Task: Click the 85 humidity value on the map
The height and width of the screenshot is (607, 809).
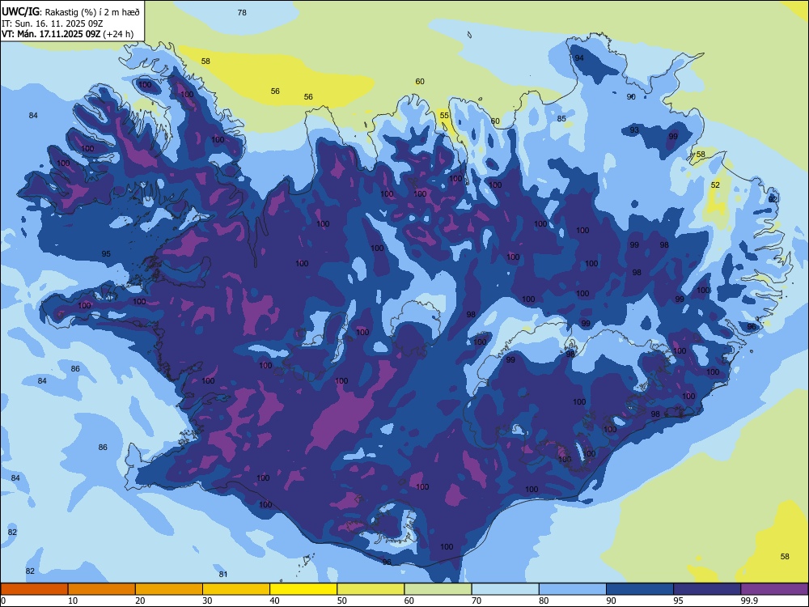Action: pyautogui.click(x=561, y=119)
